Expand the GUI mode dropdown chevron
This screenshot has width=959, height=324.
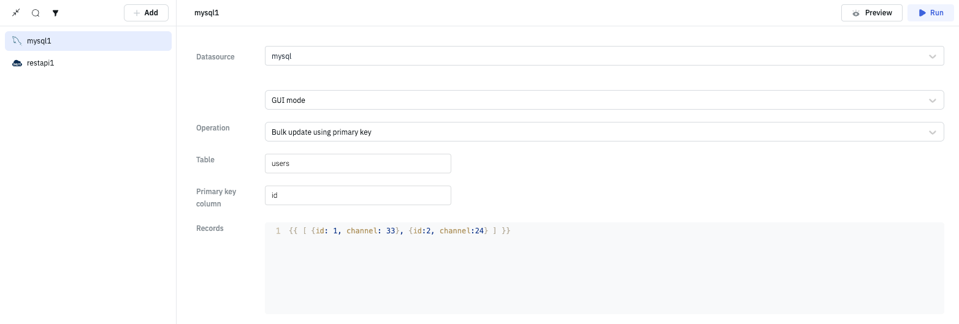pyautogui.click(x=932, y=100)
